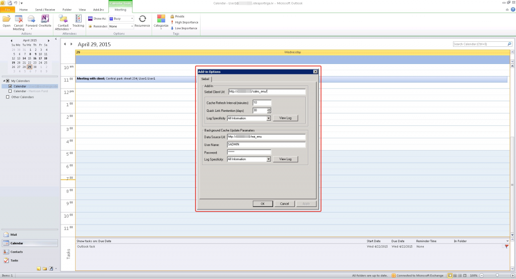Switch to the Folder ribbon tab

point(67,10)
